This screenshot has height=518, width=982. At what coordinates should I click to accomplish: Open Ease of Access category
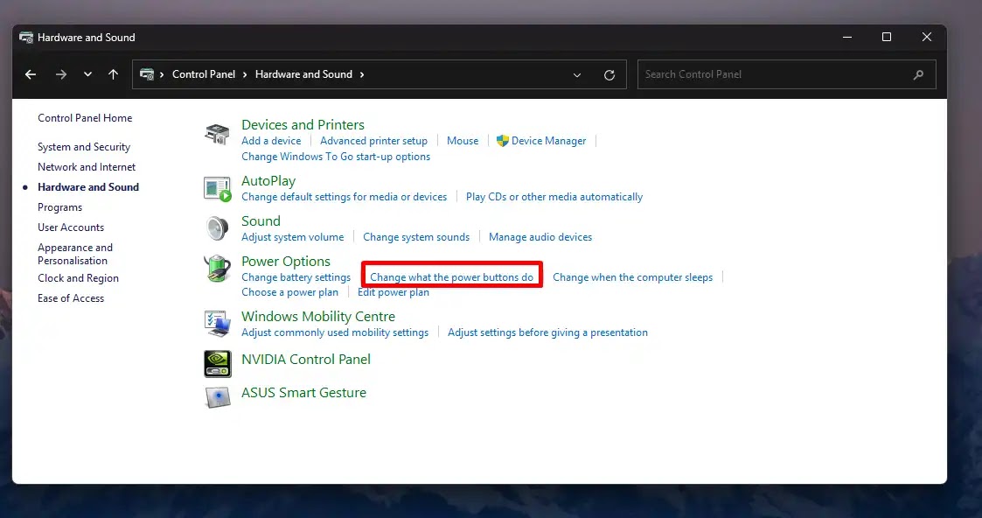point(71,298)
